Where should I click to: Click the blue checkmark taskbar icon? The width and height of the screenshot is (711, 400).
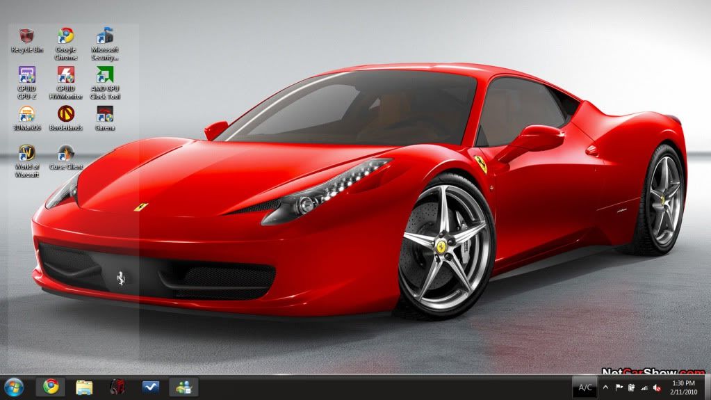[150, 387]
